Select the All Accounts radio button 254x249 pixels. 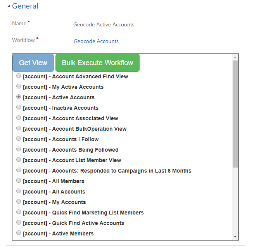19,192
